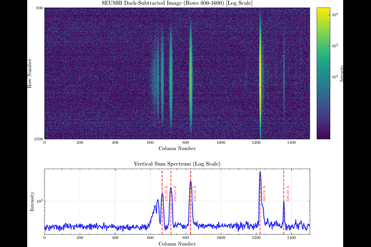Click the 'Column Number' label under the upper image
371x247 pixels.
click(x=176, y=149)
